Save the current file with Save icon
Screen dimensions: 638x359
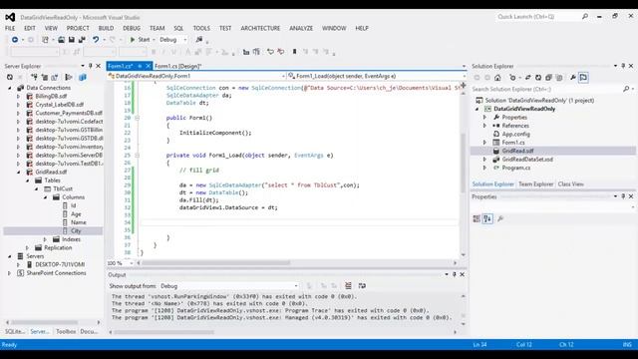click(72, 40)
